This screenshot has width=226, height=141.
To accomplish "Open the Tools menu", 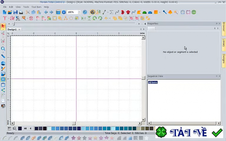I will tap(26, 7).
